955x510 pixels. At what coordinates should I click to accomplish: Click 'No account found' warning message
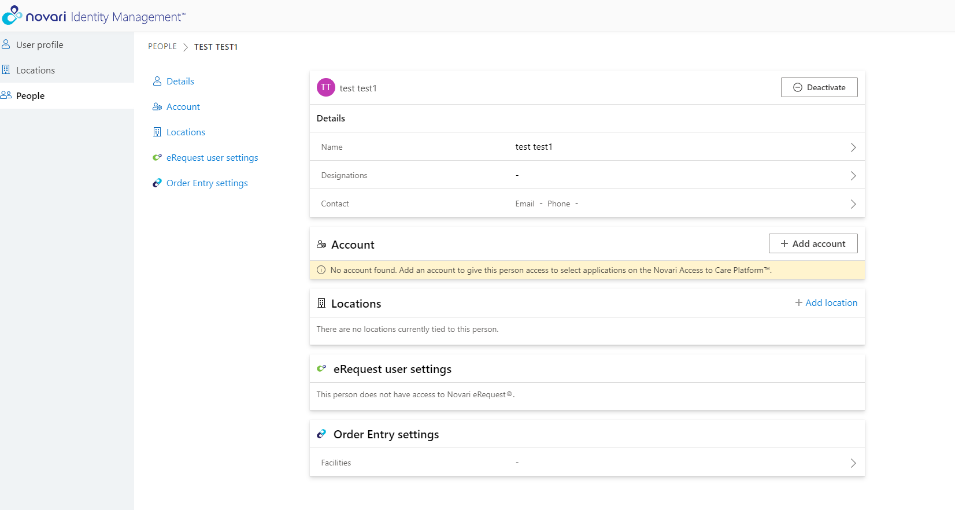coord(551,270)
